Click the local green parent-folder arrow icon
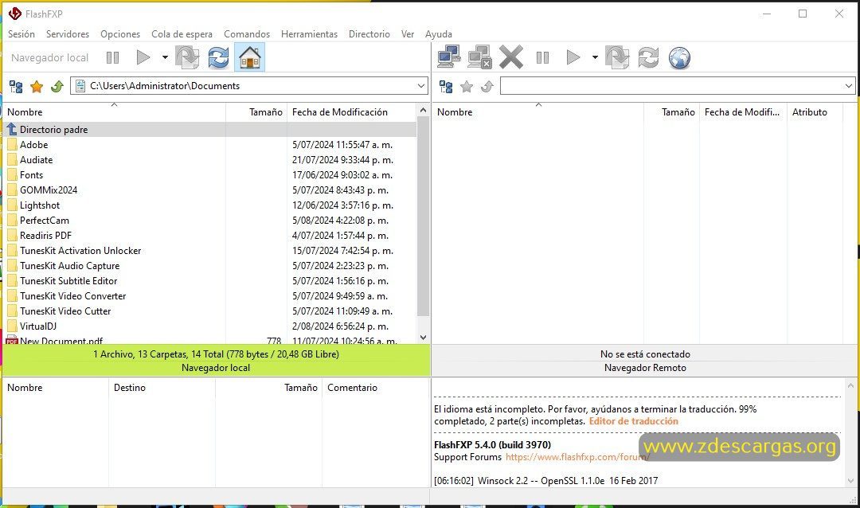Viewport: 860px width, 508px height. click(57, 87)
